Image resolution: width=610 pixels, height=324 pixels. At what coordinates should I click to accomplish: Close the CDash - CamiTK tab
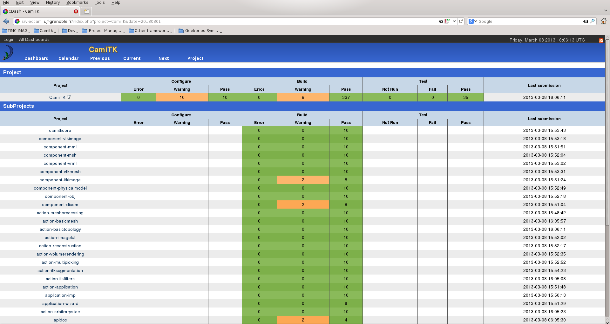[76, 11]
